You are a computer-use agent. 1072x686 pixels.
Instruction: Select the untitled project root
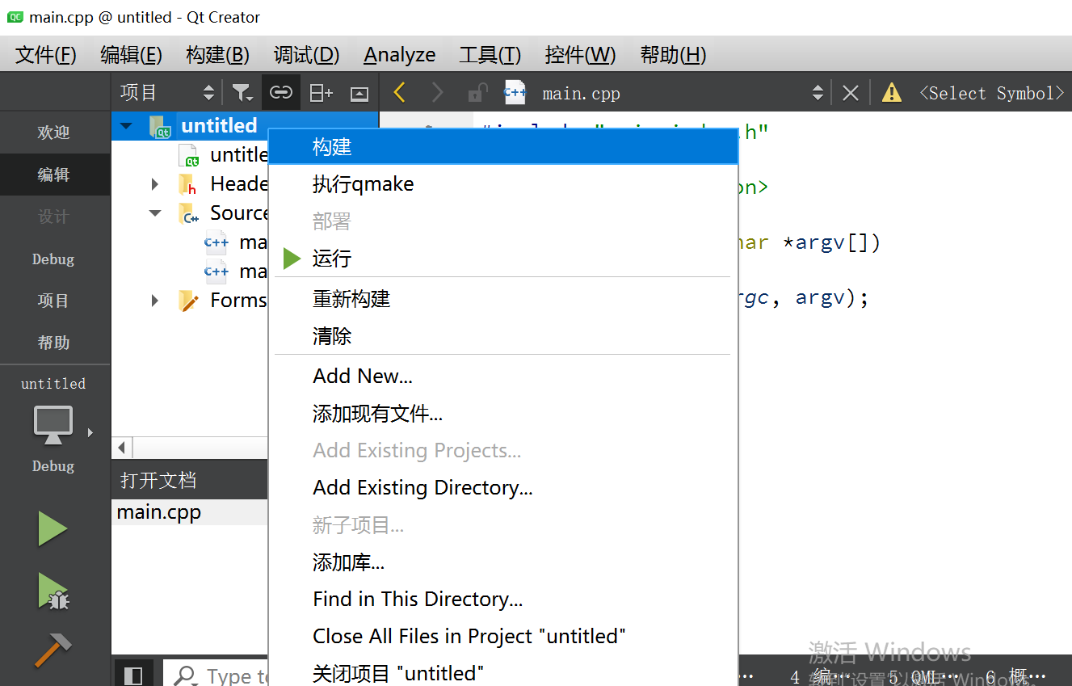(219, 126)
